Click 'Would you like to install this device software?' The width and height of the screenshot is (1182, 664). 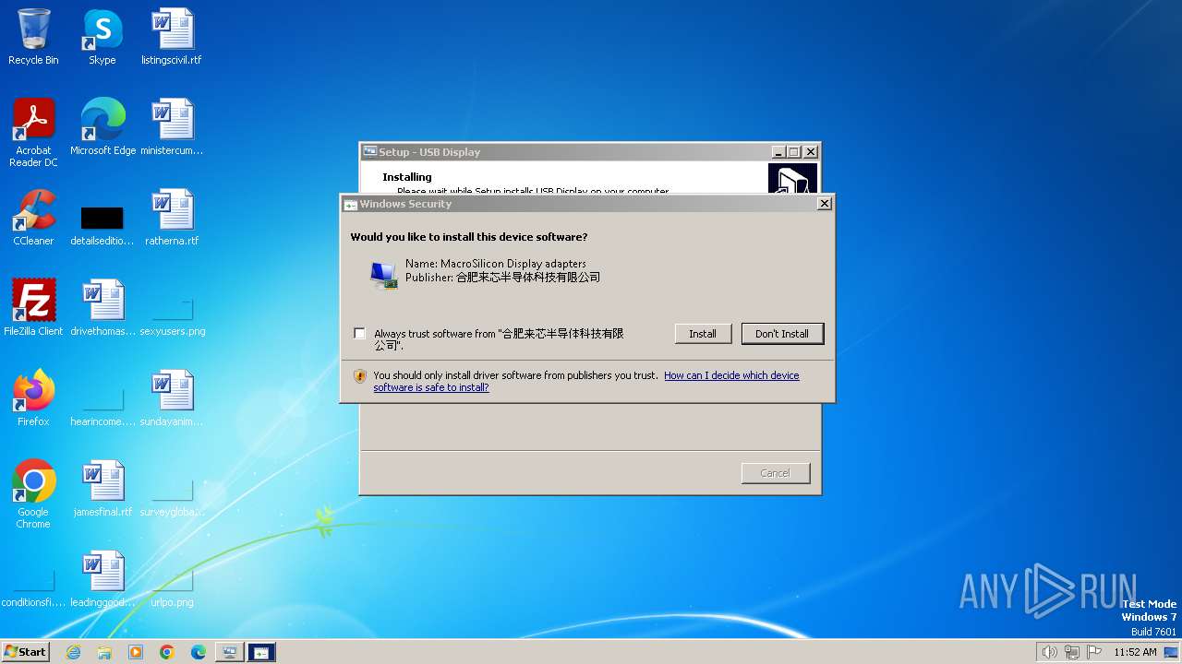(469, 237)
